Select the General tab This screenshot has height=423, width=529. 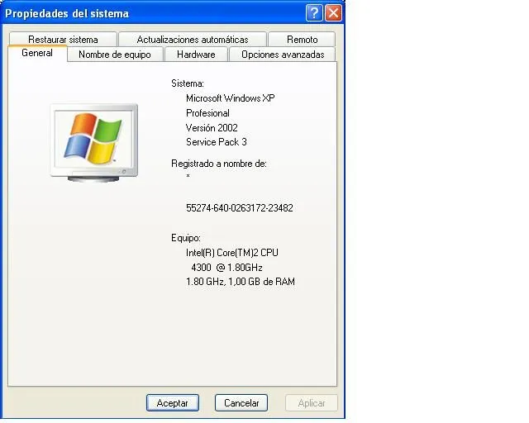point(37,53)
